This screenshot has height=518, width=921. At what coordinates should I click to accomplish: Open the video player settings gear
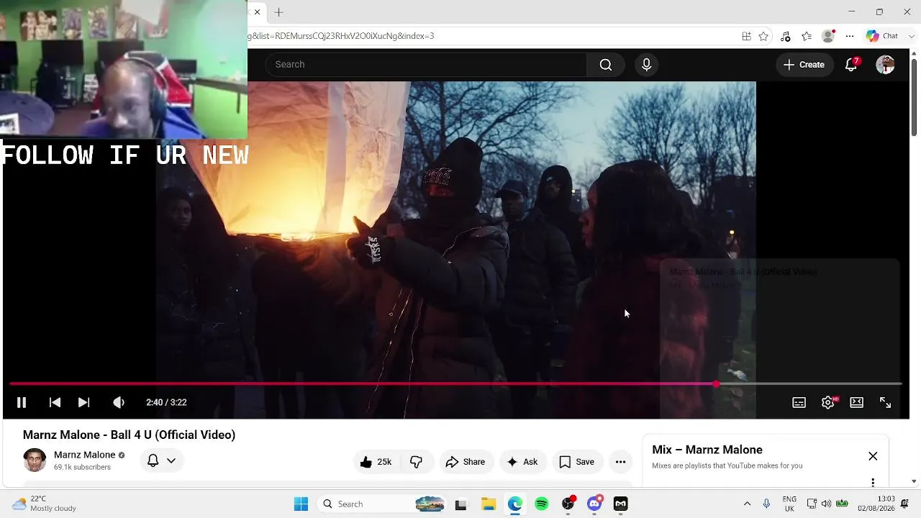pyautogui.click(x=828, y=402)
